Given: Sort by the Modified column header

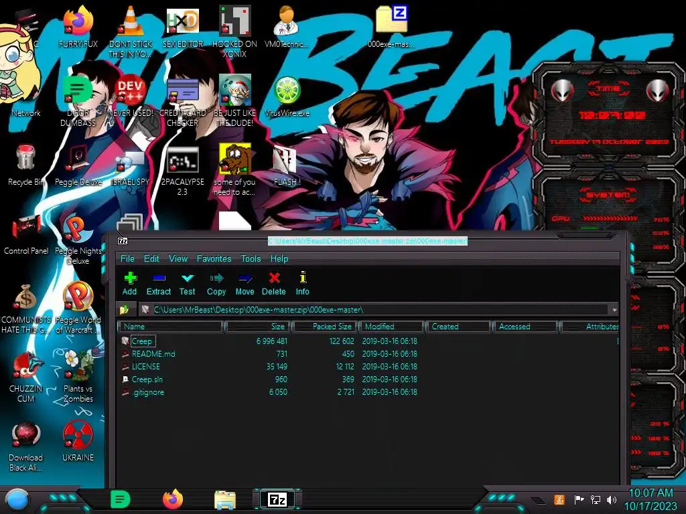Looking at the screenshot, I should point(391,327).
